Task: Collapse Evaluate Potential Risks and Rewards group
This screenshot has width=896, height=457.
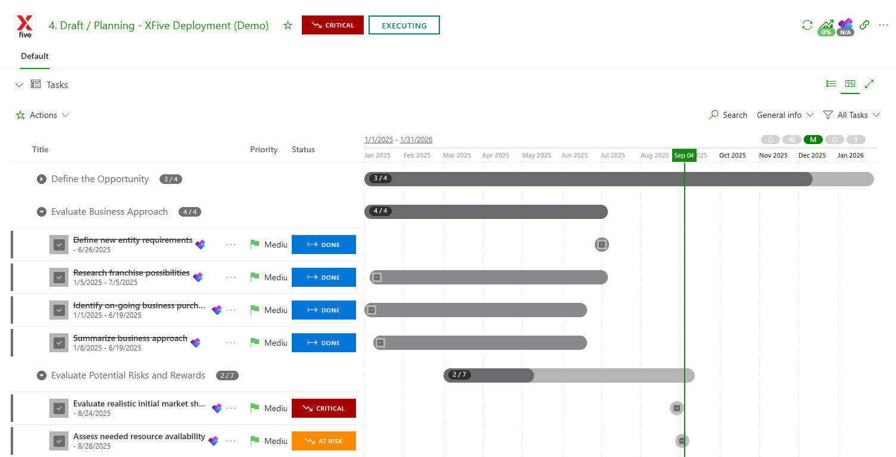Action: click(x=42, y=375)
